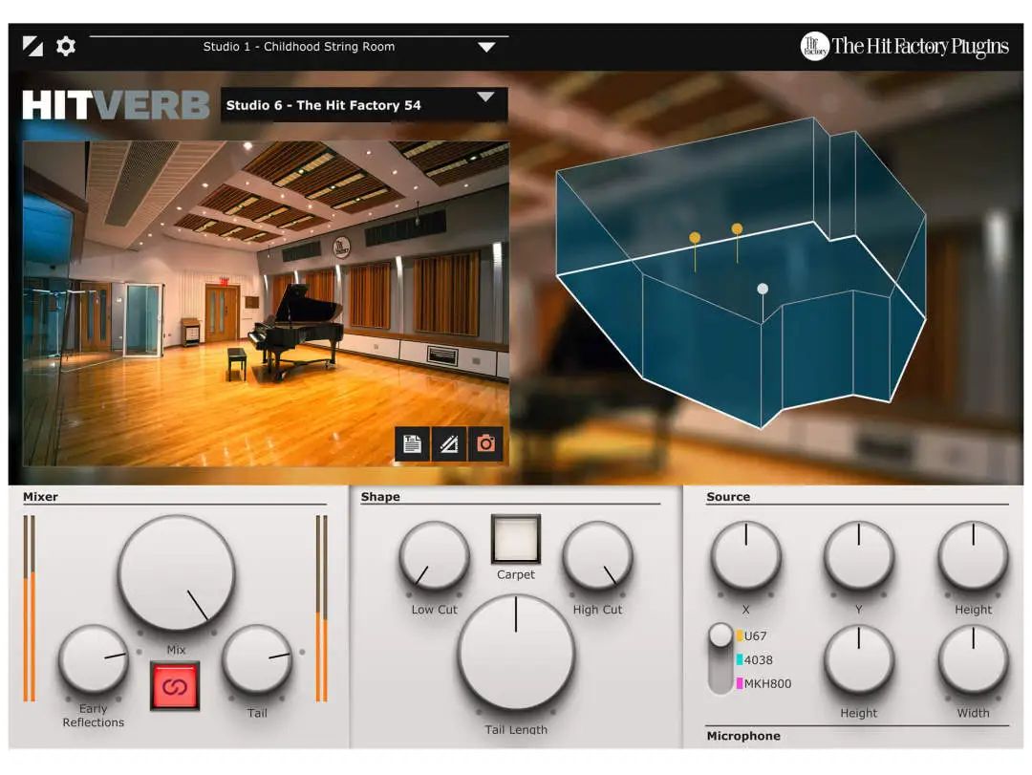Select the U67 microphone option
The height and width of the screenshot is (775, 1032).
(x=755, y=635)
